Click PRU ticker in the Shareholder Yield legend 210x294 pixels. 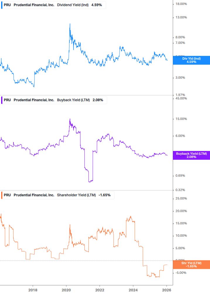(x=7, y=195)
